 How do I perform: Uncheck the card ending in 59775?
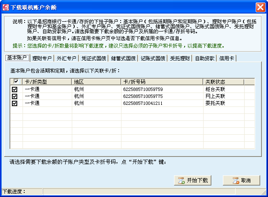[x=15, y=96]
